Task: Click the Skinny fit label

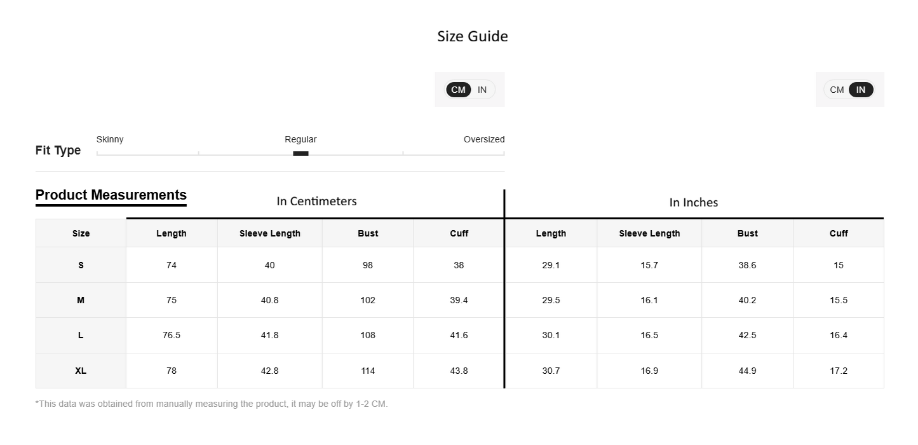Action: pos(110,139)
